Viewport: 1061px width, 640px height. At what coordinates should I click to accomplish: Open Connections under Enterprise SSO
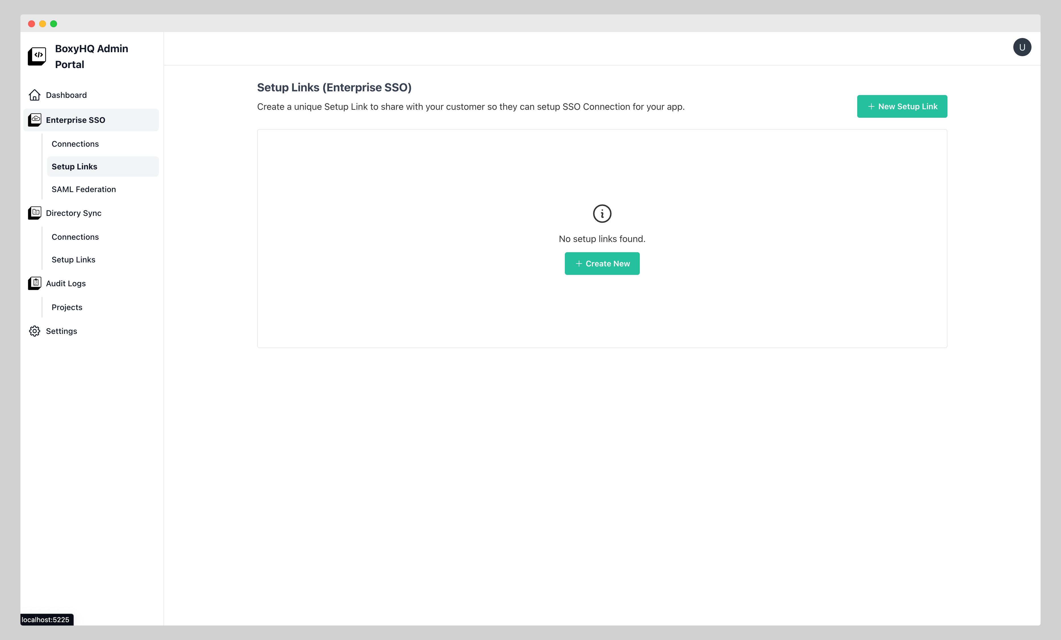pos(75,144)
